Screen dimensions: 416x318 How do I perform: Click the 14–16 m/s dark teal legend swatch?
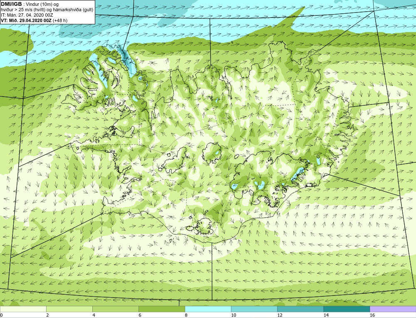coord(347,309)
